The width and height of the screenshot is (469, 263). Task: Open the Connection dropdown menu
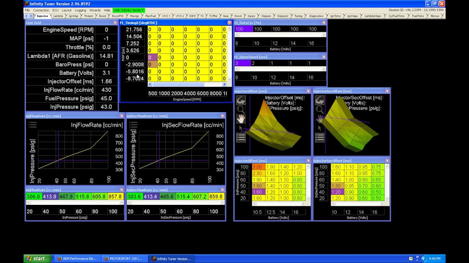tap(41, 10)
